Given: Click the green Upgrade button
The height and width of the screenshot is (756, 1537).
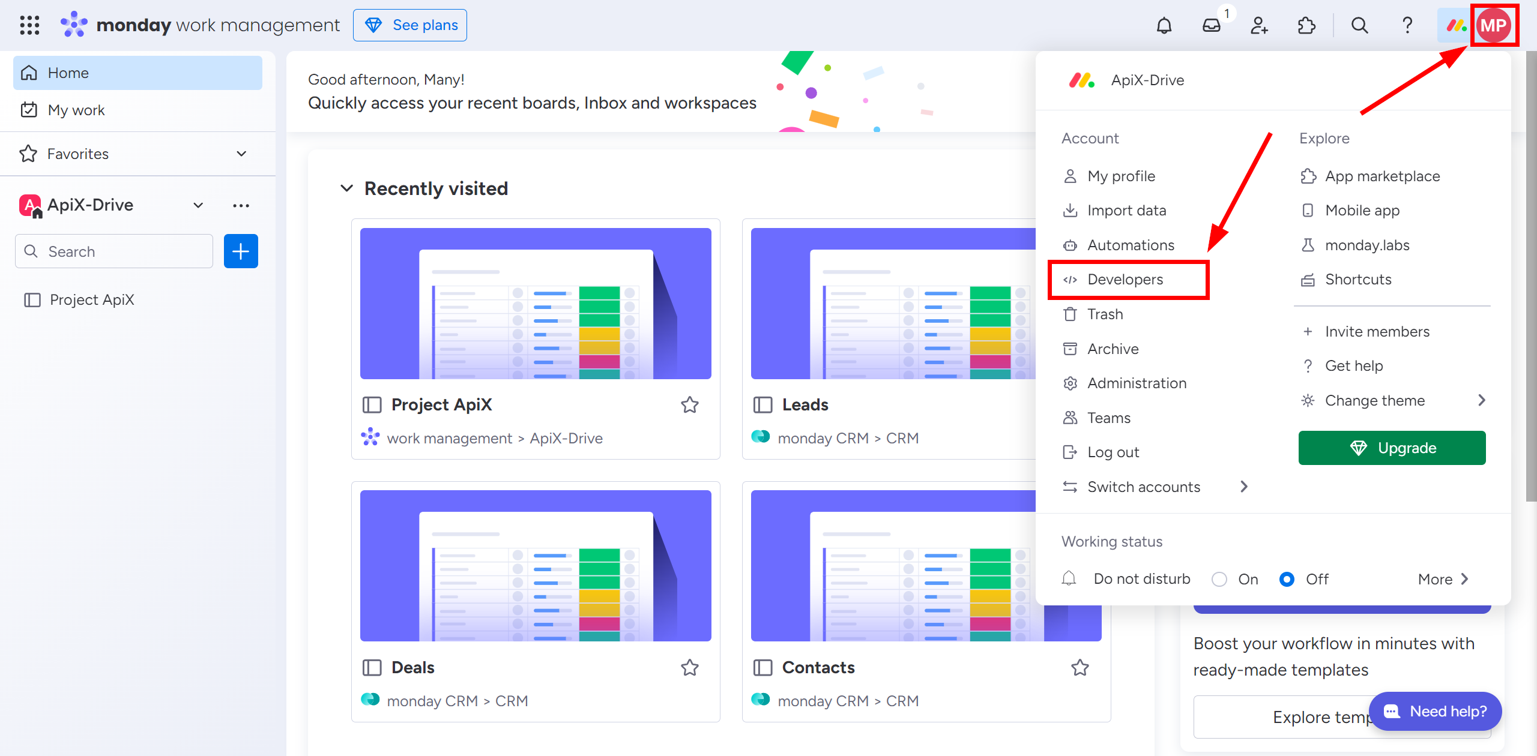Looking at the screenshot, I should tap(1392, 448).
